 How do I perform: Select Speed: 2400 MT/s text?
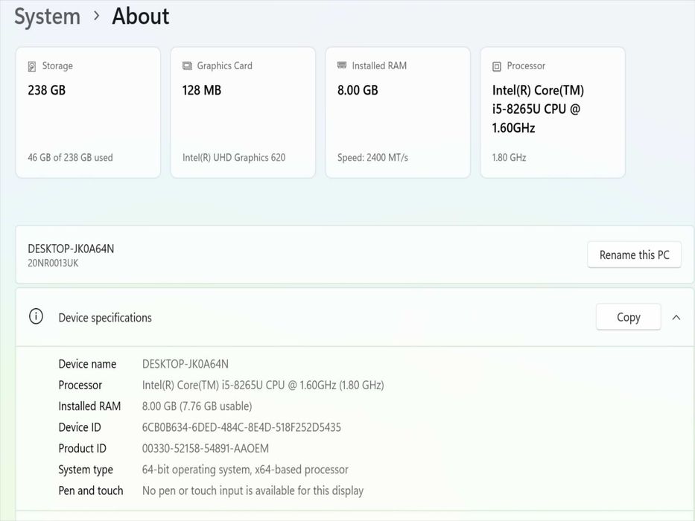point(372,158)
